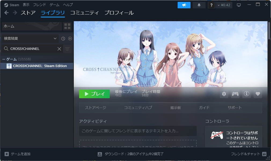
Task: Toggle sort by recent clock icon
Action: (x=63, y=39)
